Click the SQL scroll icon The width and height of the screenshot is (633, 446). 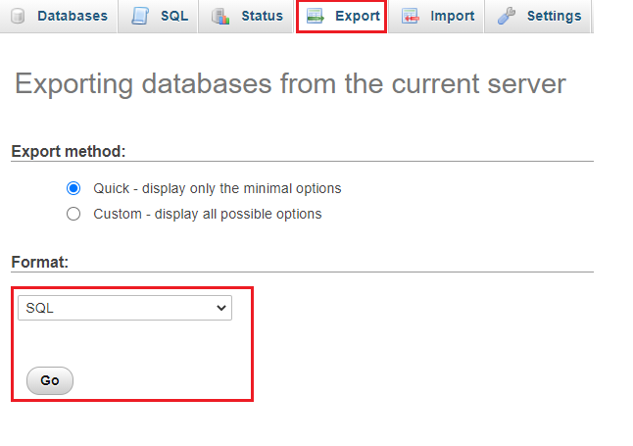[x=140, y=16]
